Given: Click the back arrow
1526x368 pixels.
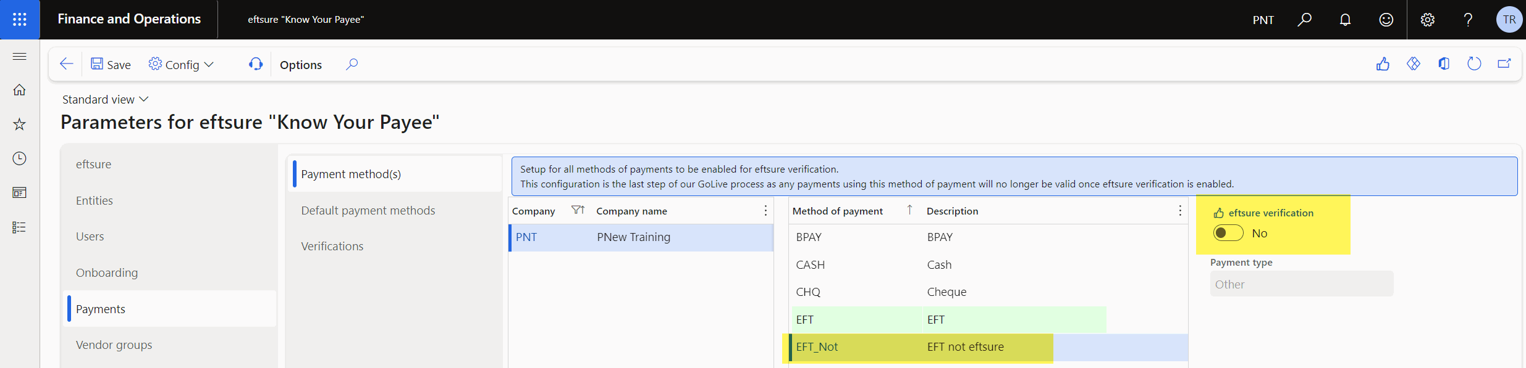Looking at the screenshot, I should (66, 64).
